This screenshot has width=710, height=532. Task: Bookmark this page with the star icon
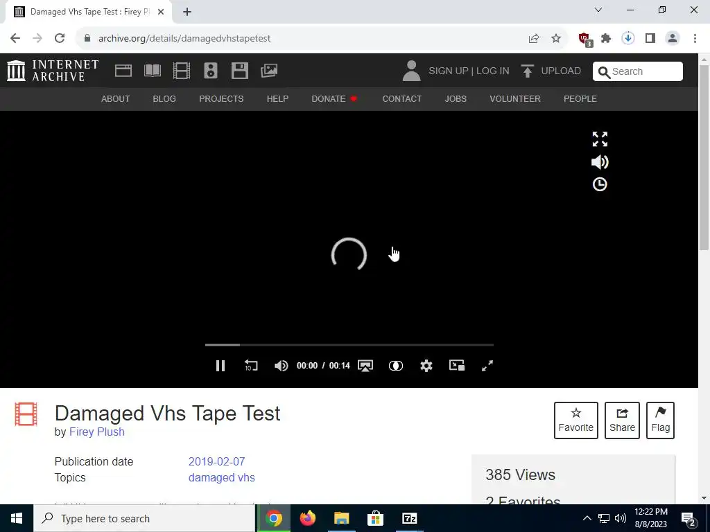(556, 39)
